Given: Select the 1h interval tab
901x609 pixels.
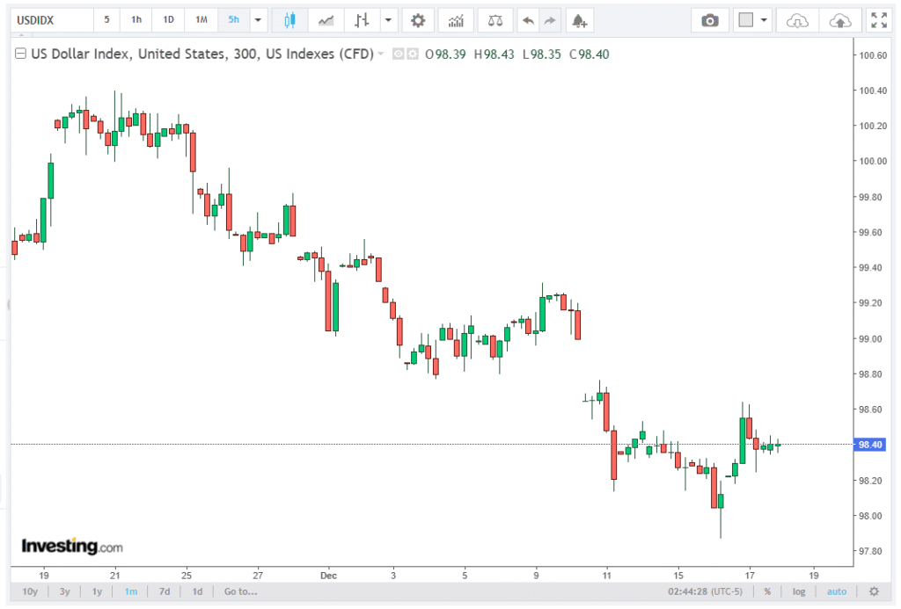Looking at the screenshot, I should tap(136, 19).
